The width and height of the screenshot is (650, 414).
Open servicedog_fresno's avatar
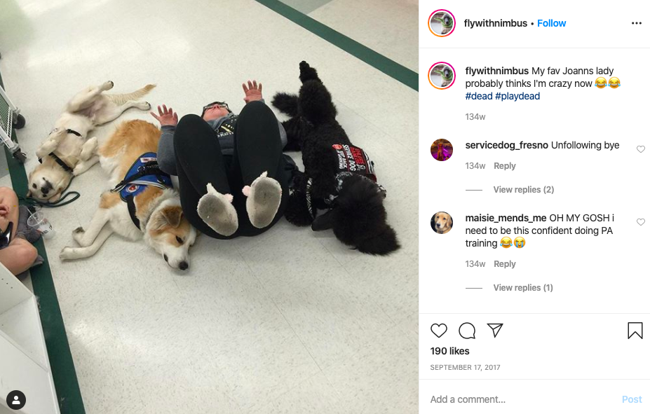(442, 149)
